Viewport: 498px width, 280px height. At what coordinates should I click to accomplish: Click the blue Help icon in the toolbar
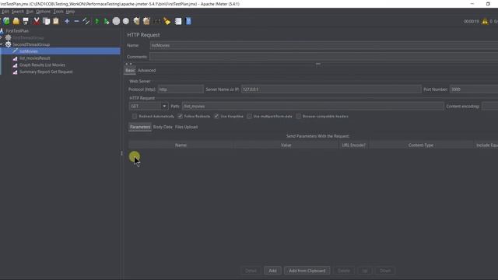tap(188, 21)
